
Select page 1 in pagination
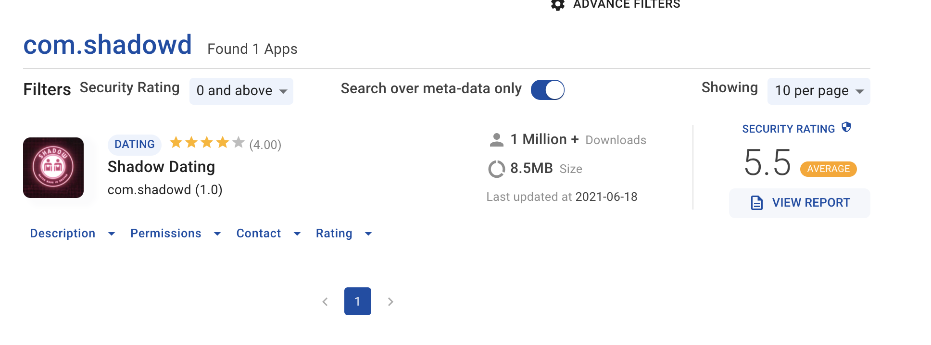click(358, 301)
